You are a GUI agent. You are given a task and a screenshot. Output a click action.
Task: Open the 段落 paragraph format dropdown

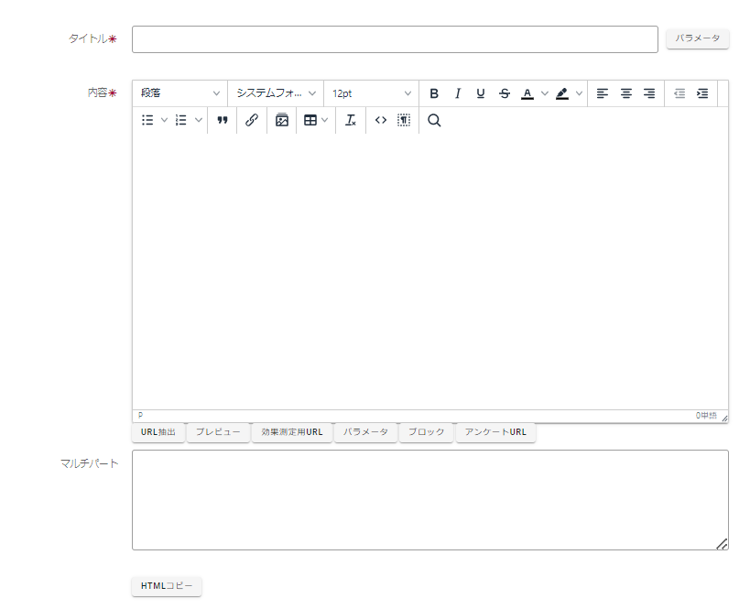point(180,93)
